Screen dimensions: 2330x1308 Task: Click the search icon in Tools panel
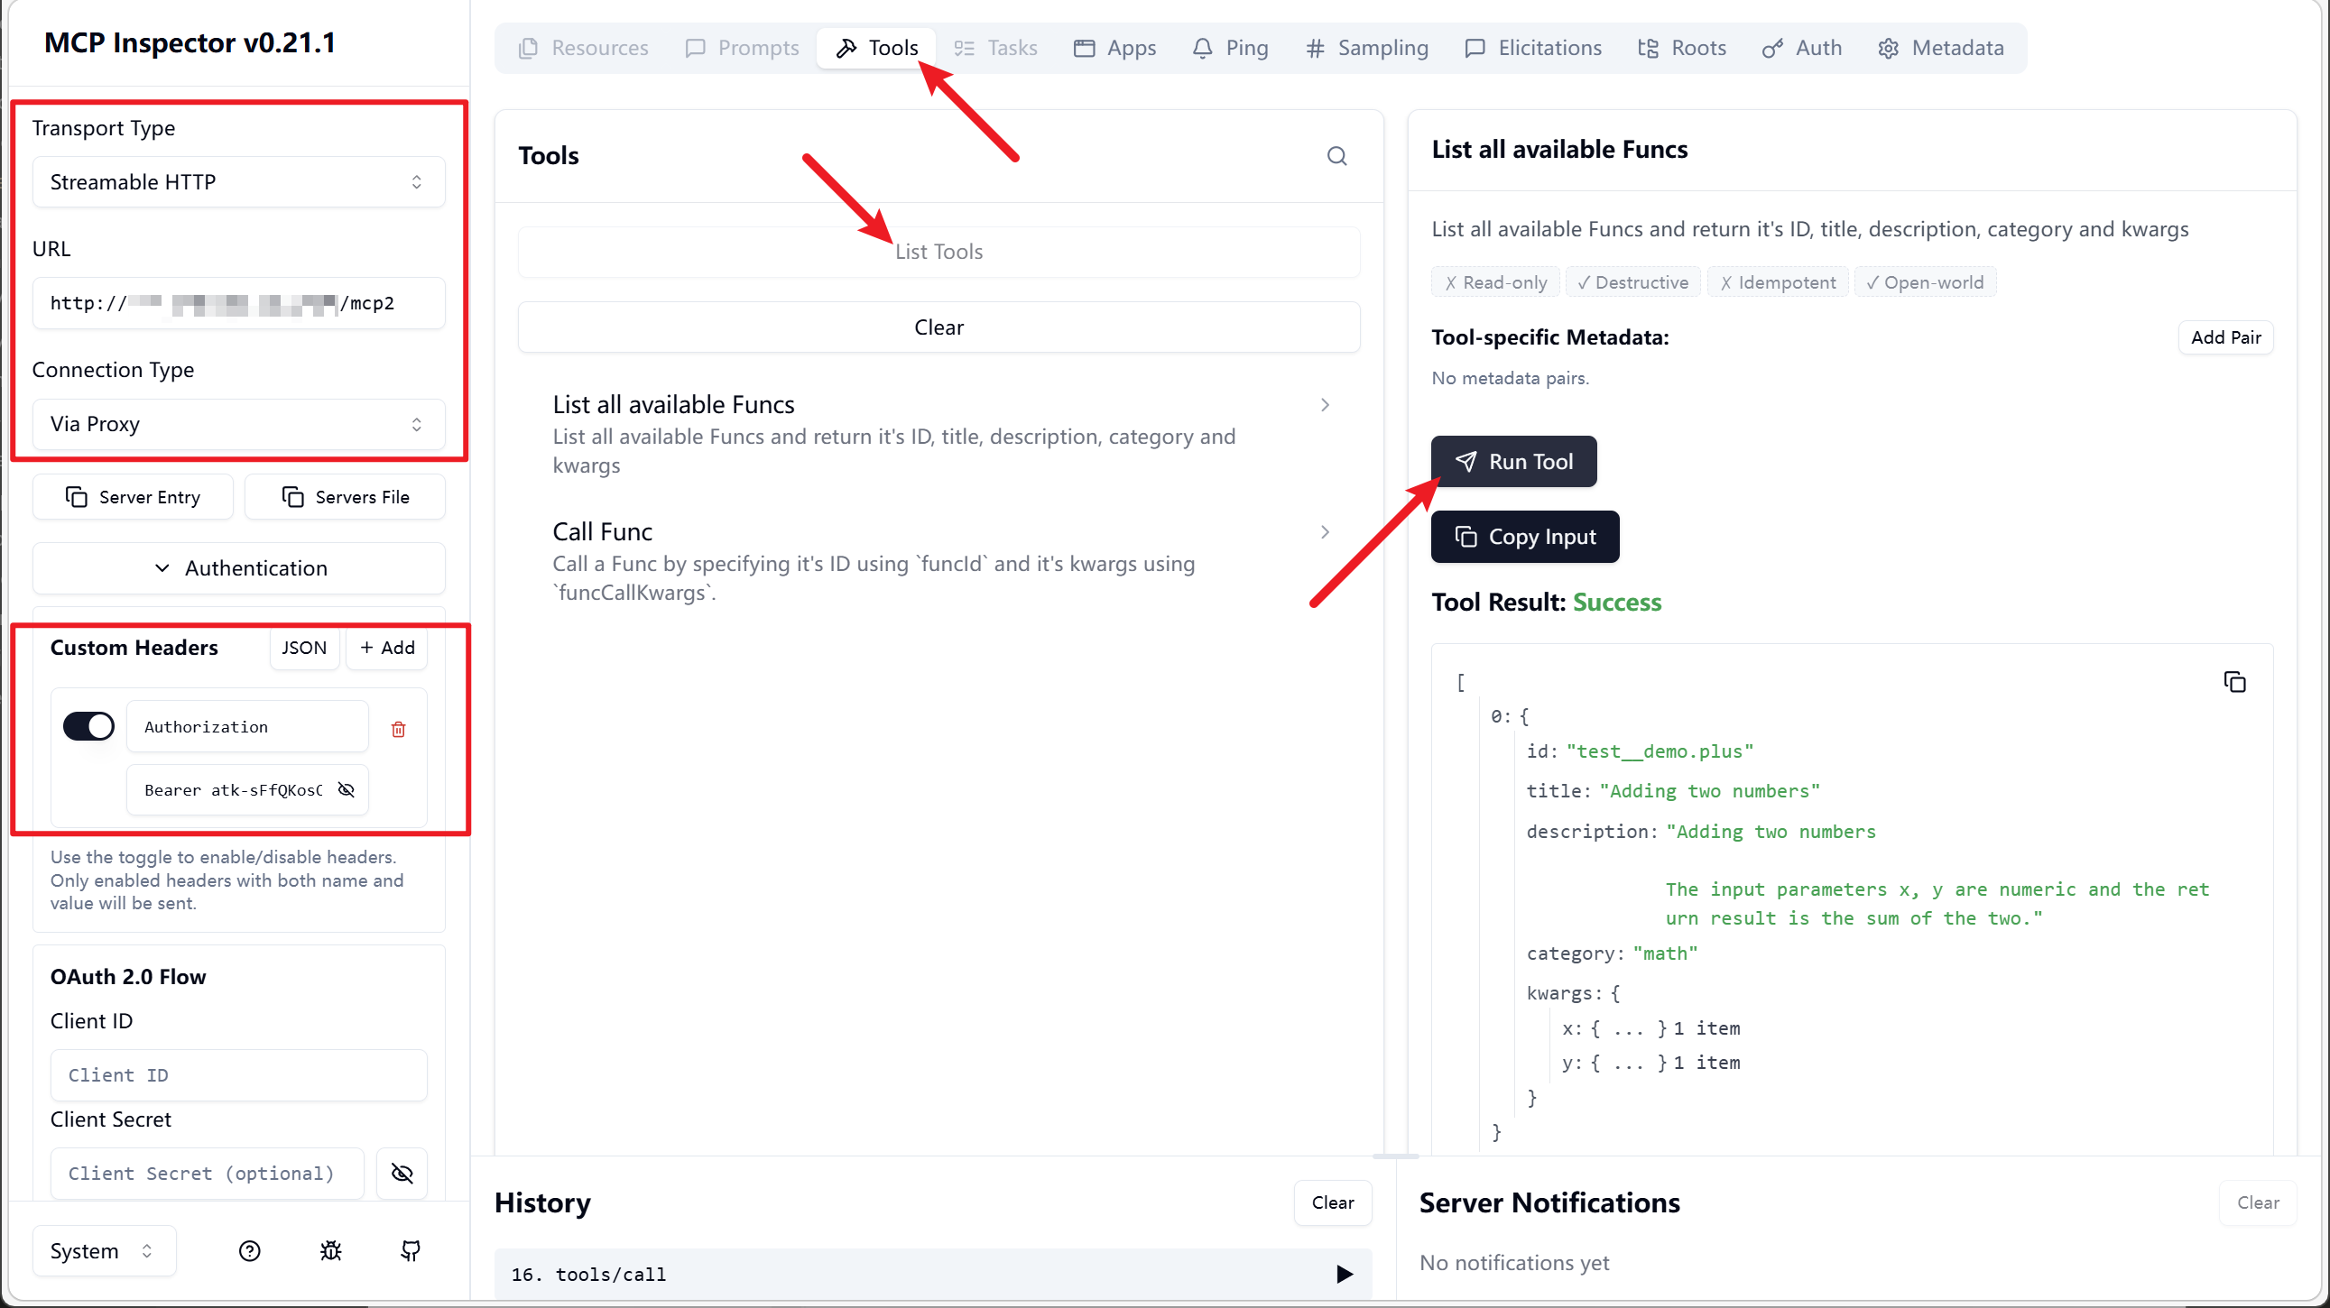click(x=1336, y=156)
